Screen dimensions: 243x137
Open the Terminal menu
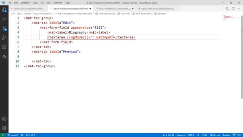click(57, 3)
